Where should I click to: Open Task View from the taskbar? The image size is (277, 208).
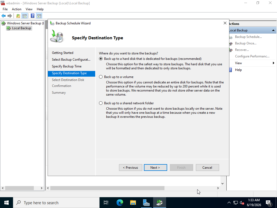(106, 203)
